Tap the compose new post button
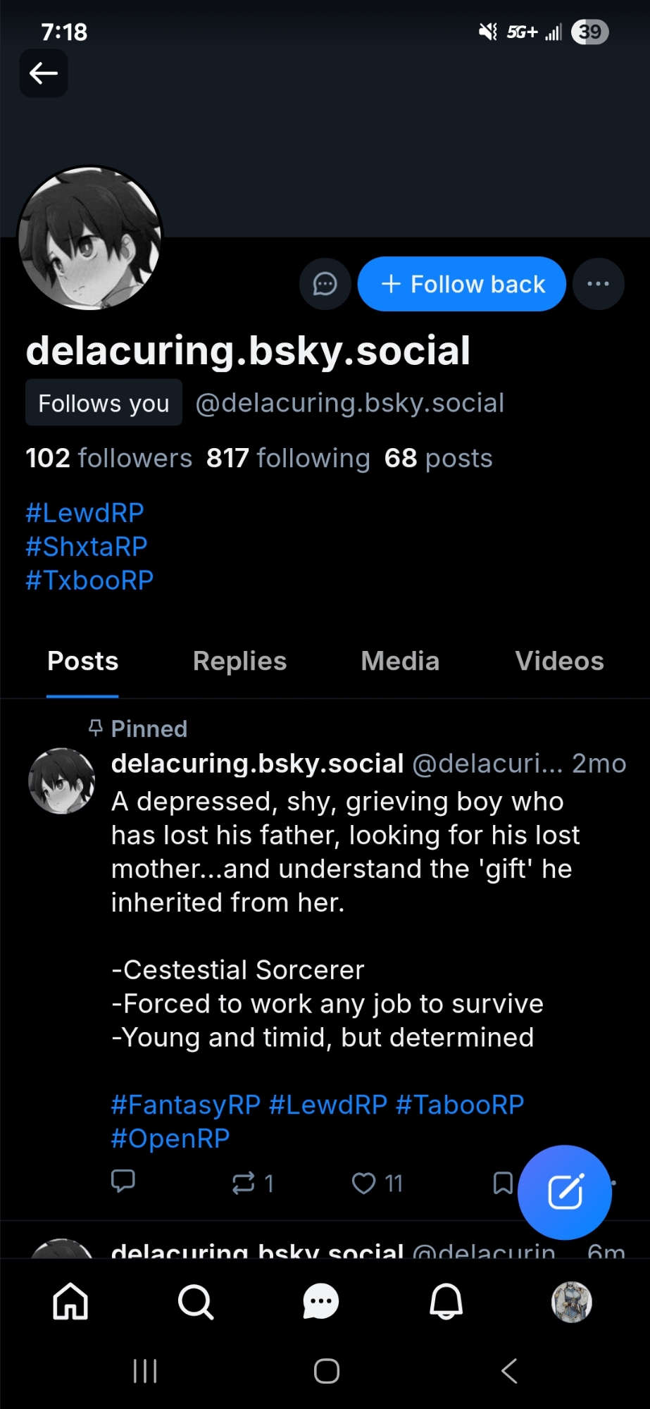The width and height of the screenshot is (650, 1409). (x=565, y=1192)
